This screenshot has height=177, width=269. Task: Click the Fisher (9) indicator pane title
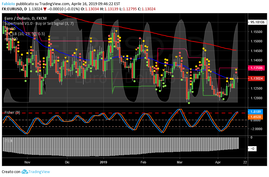pos(12,113)
